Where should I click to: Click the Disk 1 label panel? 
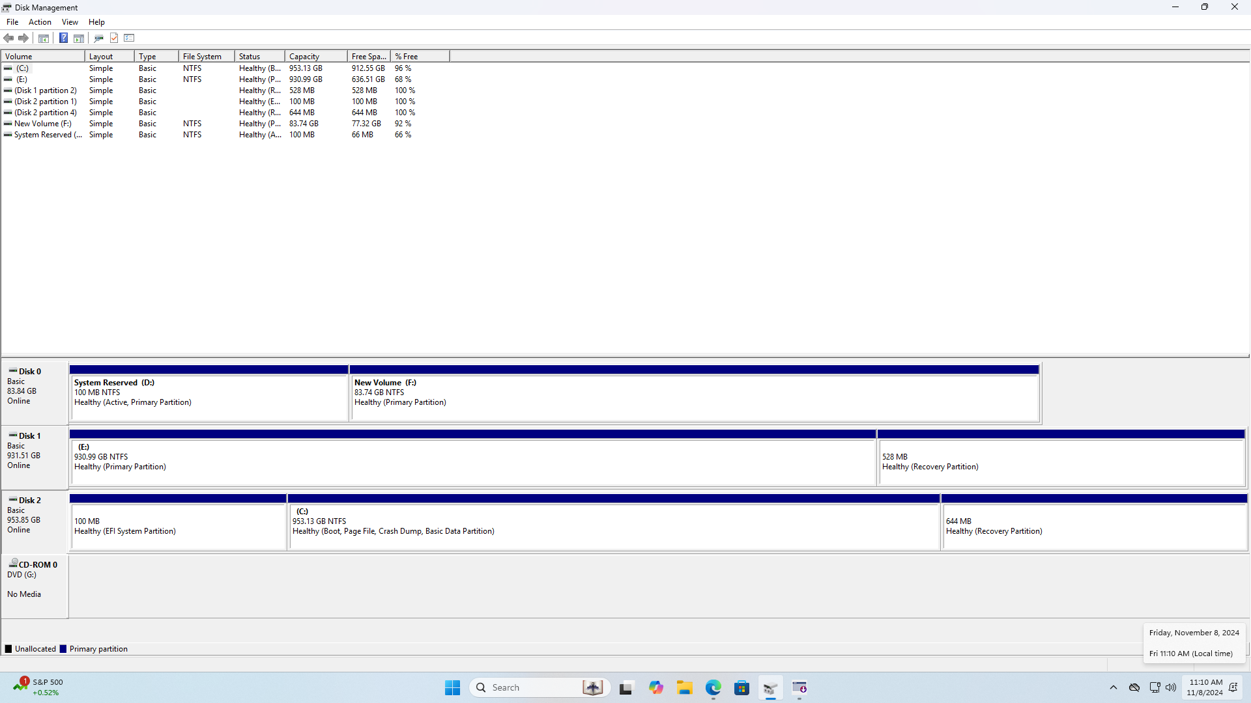(35, 457)
